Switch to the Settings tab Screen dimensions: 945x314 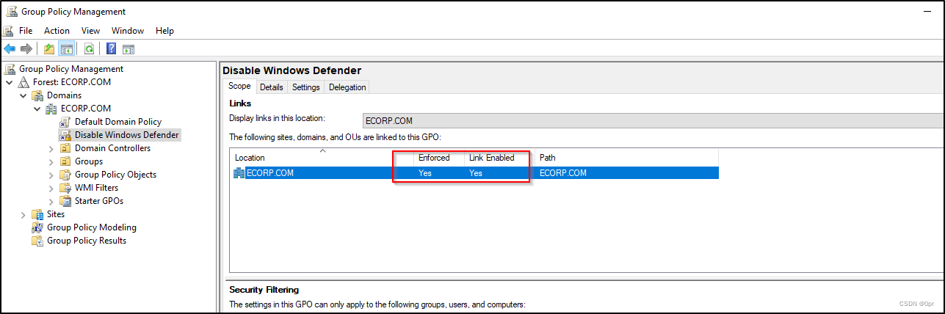(305, 87)
